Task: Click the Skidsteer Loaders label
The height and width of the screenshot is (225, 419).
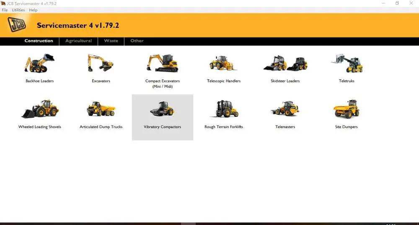Action: click(x=285, y=81)
